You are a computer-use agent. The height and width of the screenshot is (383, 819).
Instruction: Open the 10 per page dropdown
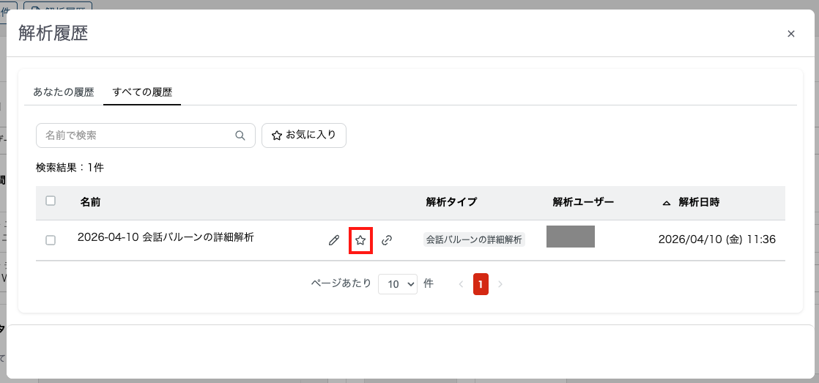[x=397, y=284]
